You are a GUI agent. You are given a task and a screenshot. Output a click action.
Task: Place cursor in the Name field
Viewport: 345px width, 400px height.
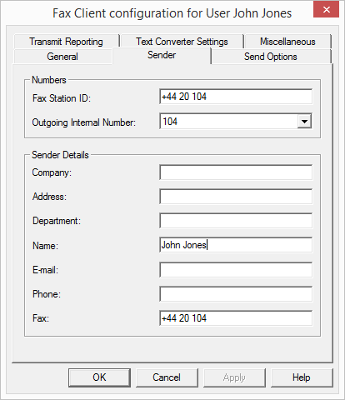click(236, 245)
